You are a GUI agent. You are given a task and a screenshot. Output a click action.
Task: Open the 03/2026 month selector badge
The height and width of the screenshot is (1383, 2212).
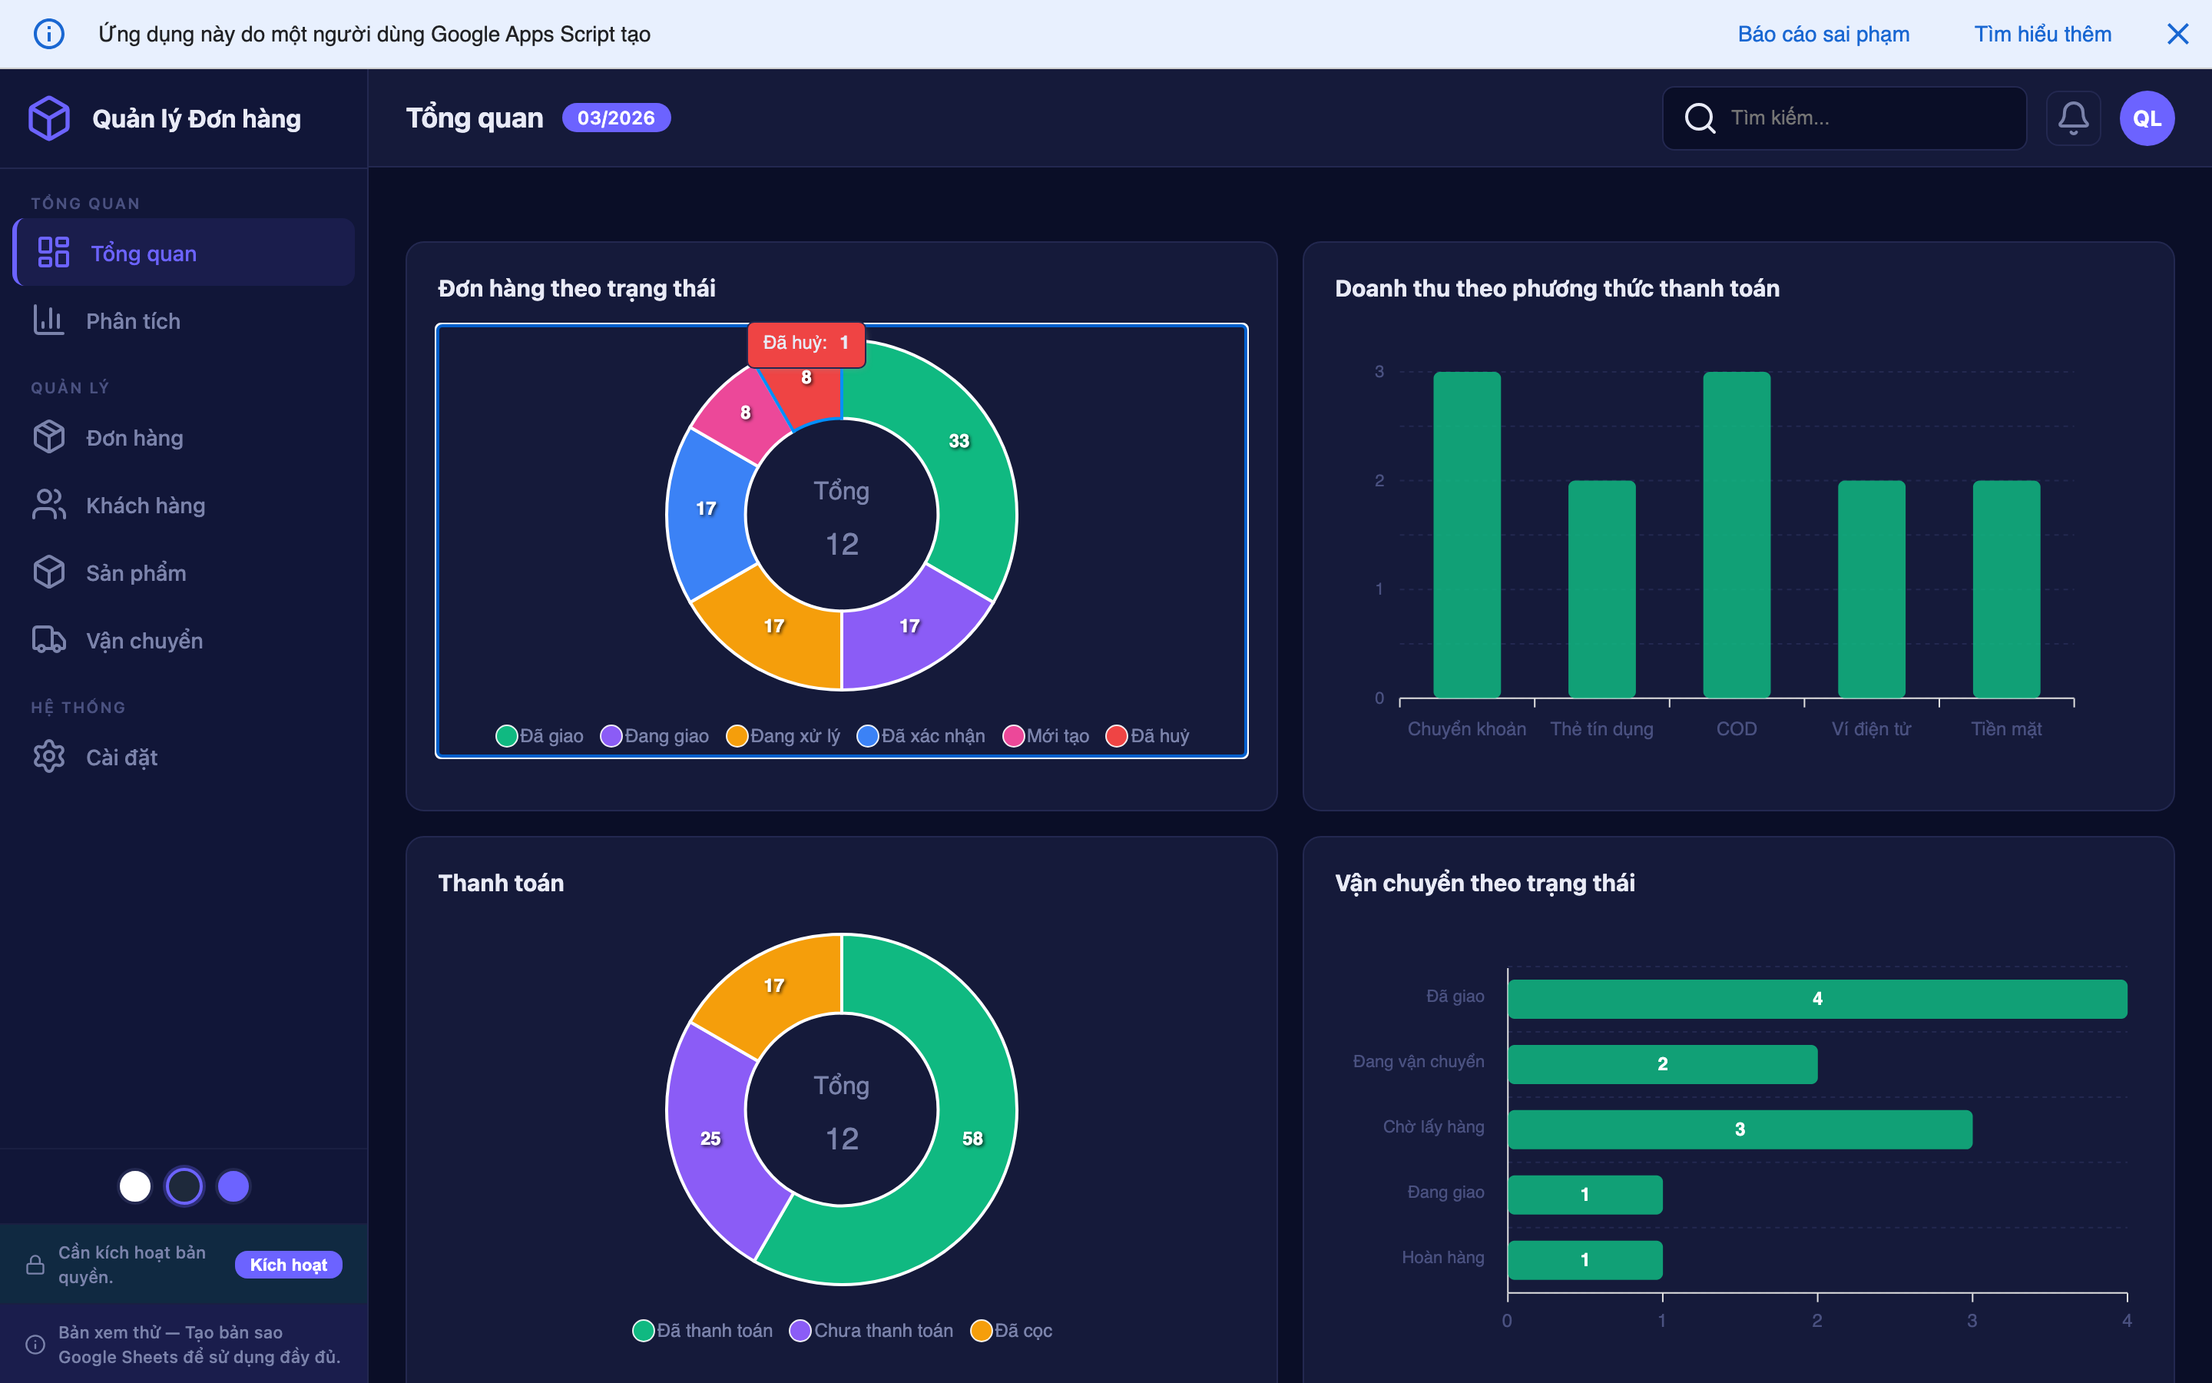pos(615,118)
